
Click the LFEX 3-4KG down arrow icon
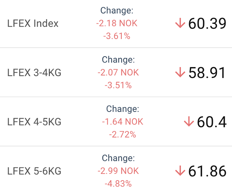point(180,72)
